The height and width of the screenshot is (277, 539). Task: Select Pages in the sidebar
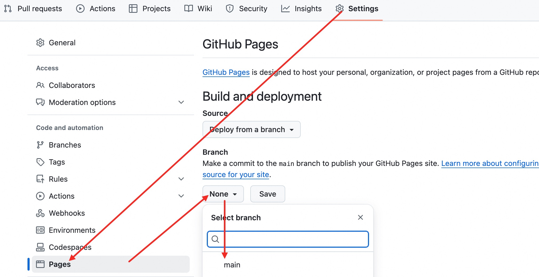[x=111, y=264]
